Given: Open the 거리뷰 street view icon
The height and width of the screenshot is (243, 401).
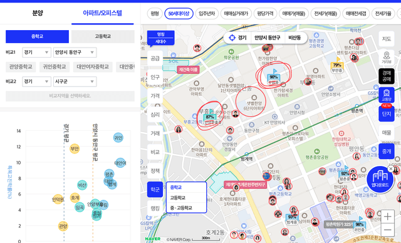Looking at the screenshot, I should [x=387, y=58].
